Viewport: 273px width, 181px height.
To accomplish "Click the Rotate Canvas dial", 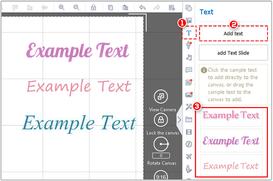I will click(161, 144).
